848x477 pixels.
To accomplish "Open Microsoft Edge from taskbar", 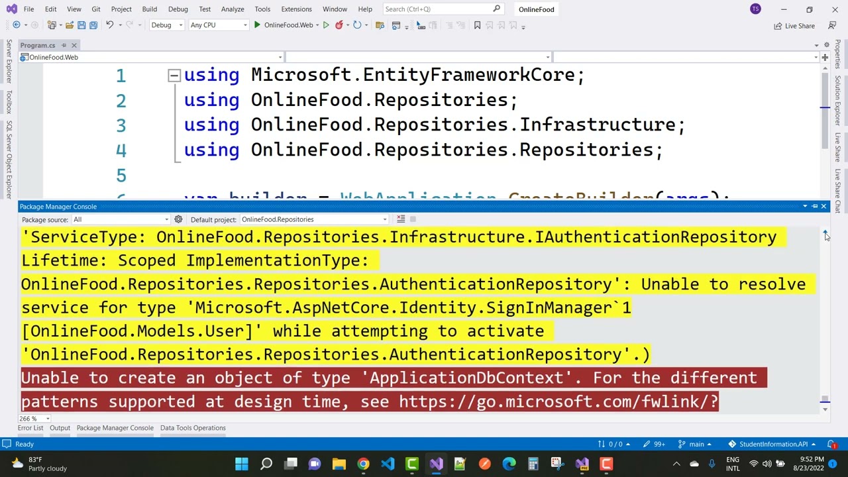I will tap(509, 464).
